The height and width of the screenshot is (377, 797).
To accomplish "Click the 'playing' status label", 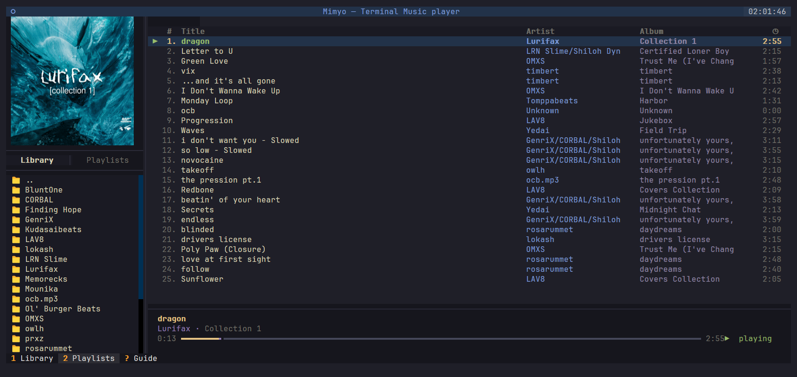I will click(x=755, y=339).
